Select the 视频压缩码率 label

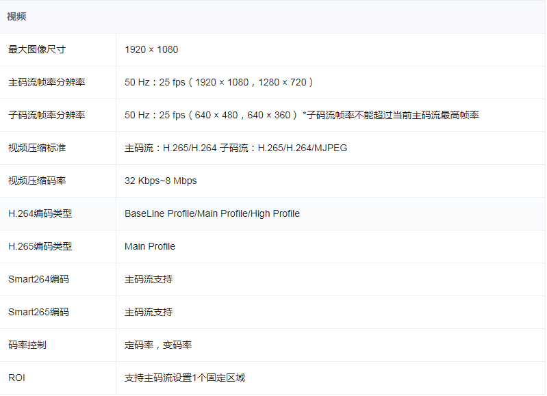37,181
